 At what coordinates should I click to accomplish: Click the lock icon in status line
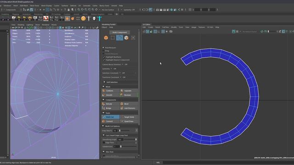point(68,10)
